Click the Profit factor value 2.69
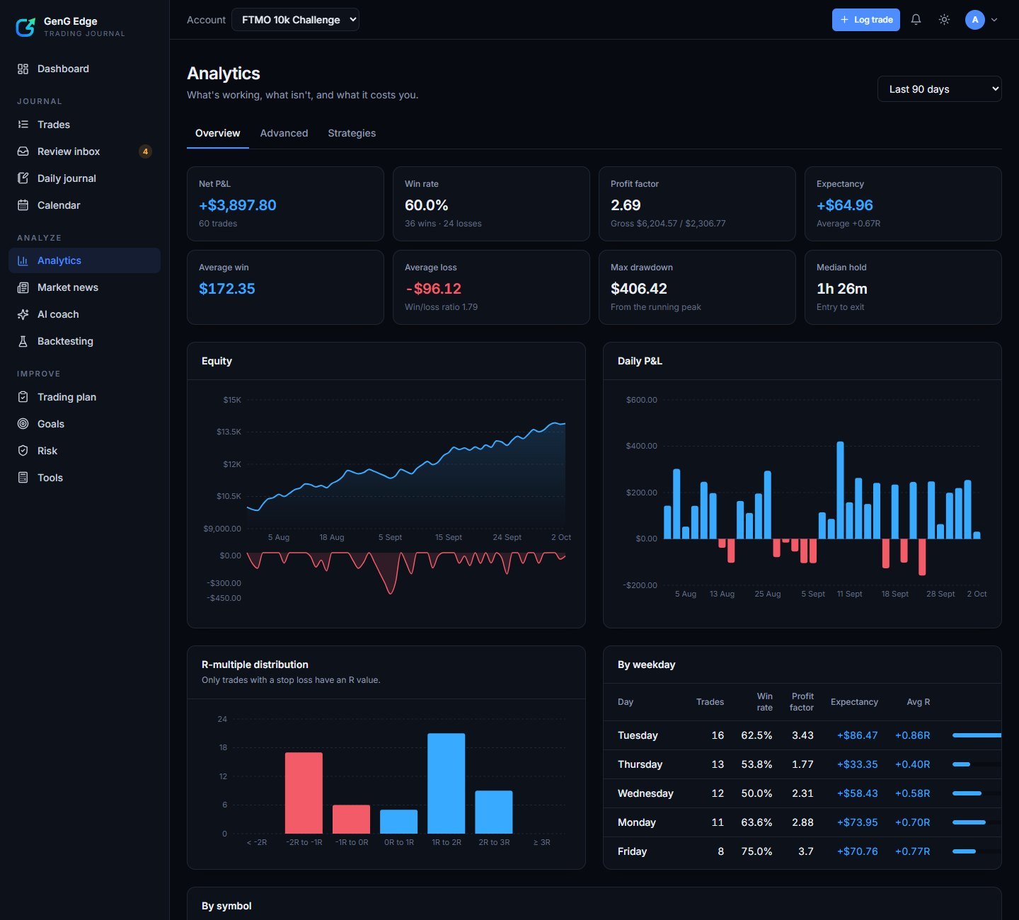 coord(626,205)
